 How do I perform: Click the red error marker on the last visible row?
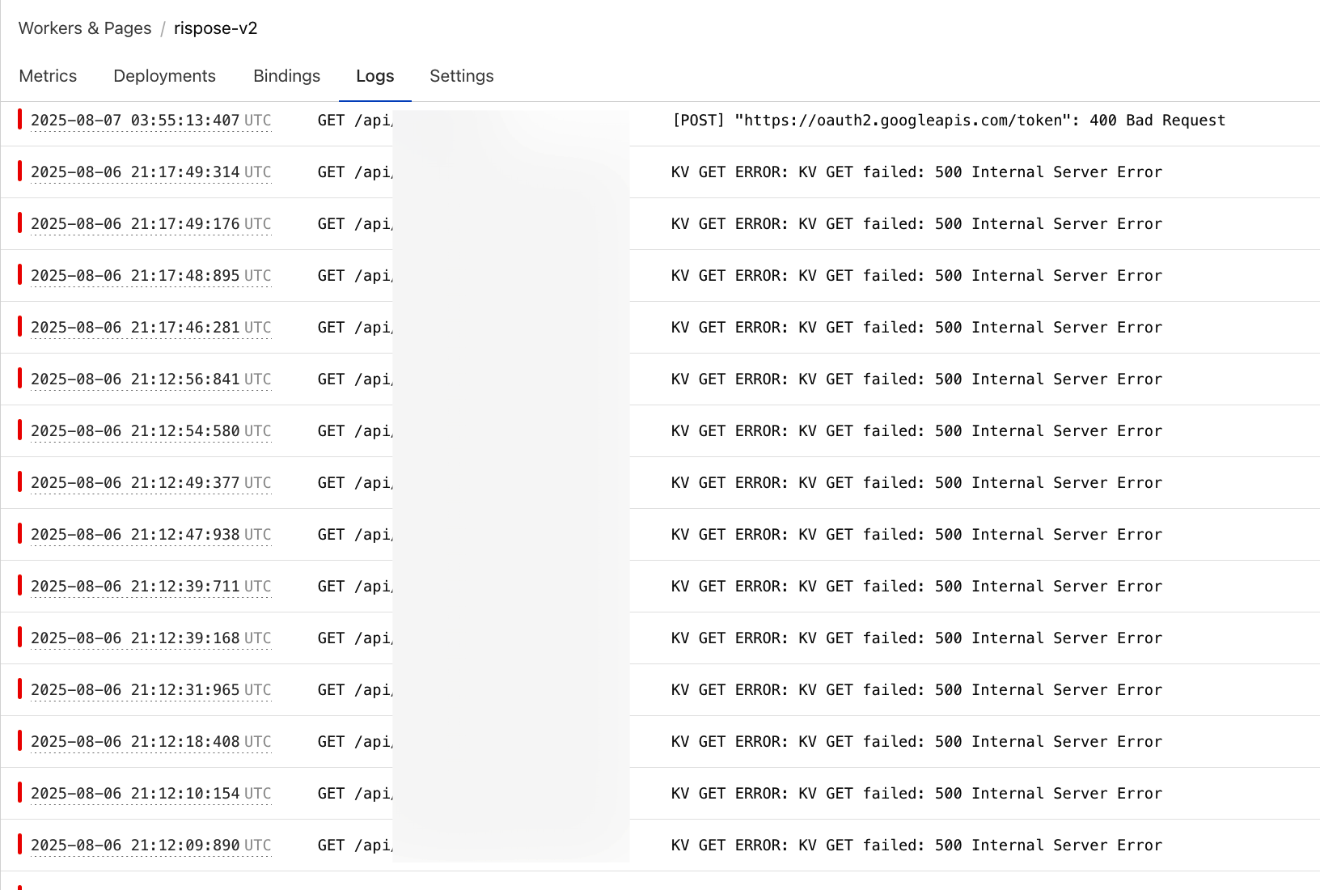tap(19, 845)
